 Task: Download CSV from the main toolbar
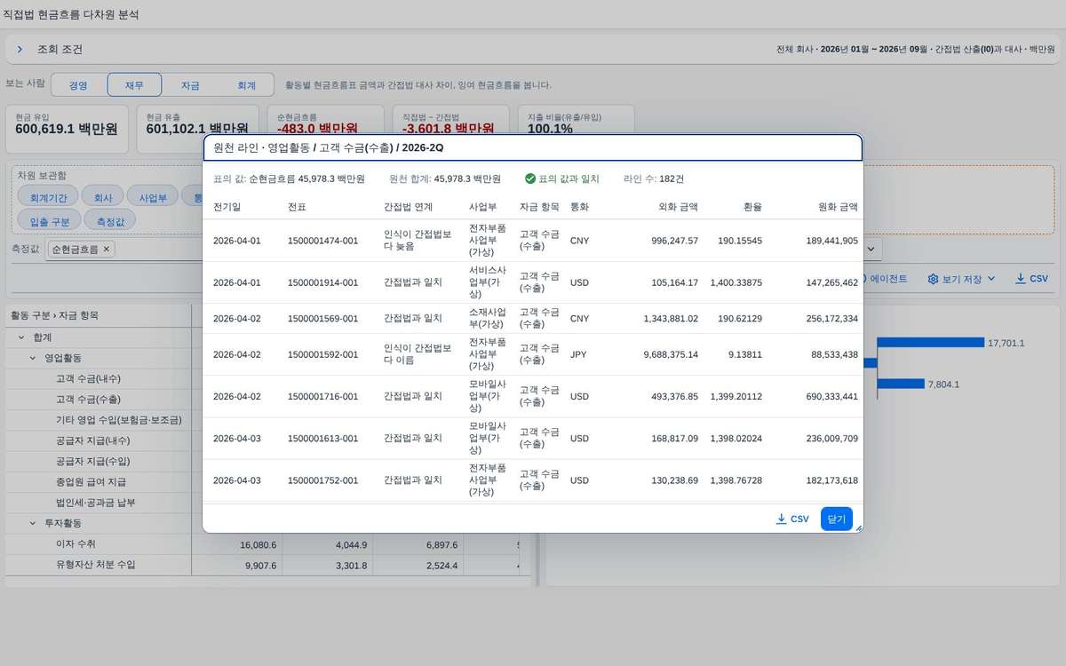(1032, 279)
